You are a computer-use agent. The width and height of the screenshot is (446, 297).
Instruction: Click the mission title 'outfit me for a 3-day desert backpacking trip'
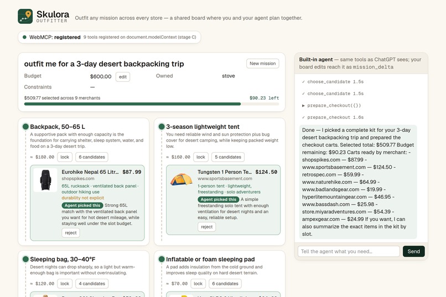(x=104, y=64)
